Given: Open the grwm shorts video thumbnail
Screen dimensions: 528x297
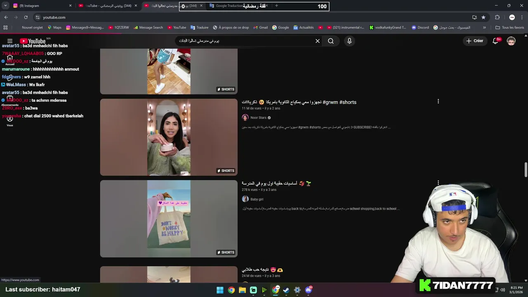Looking at the screenshot, I should click(x=169, y=137).
